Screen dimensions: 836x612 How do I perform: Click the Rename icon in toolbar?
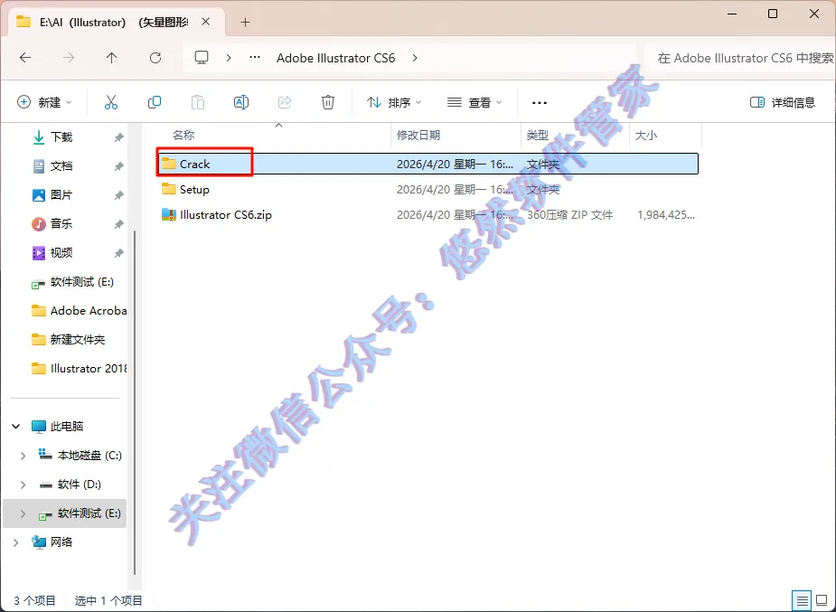241,102
